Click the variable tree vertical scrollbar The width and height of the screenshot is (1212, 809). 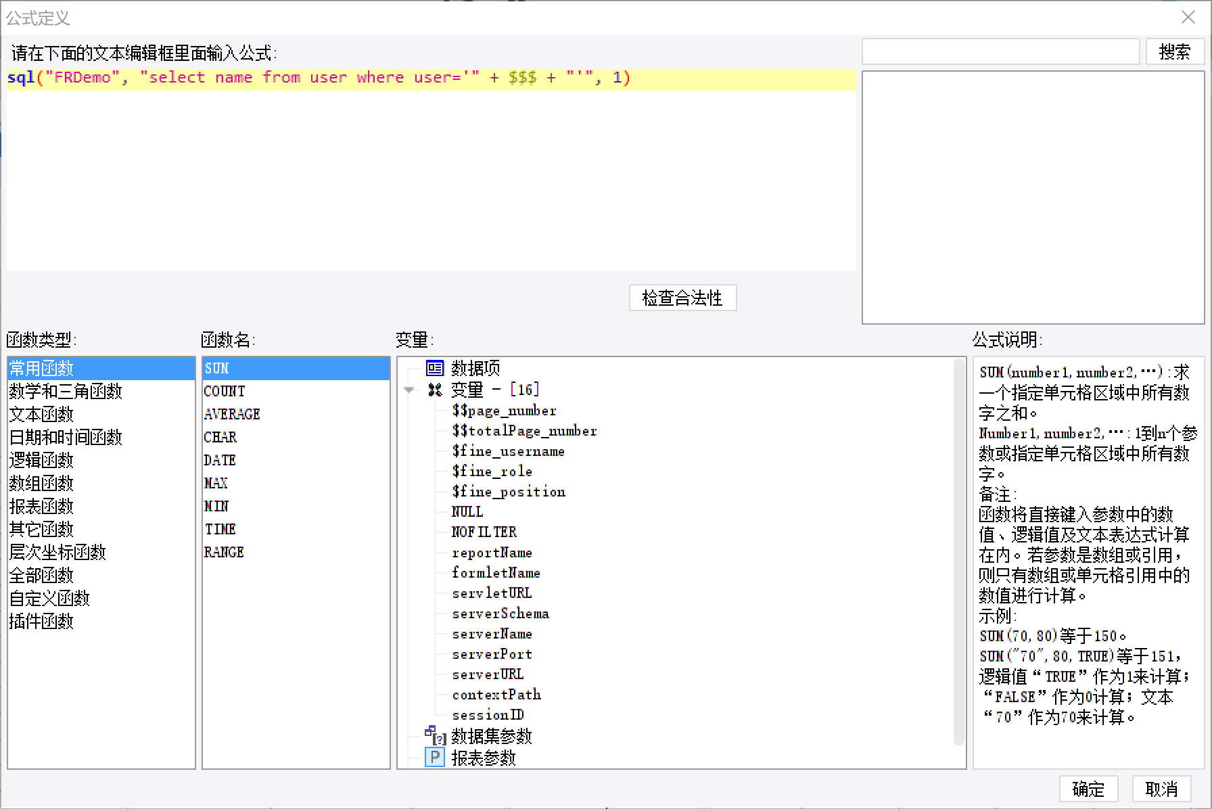958,552
